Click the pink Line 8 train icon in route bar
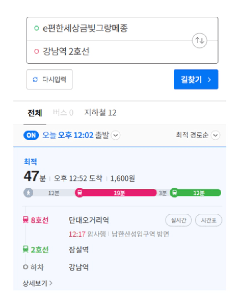The image size is (236, 294). [x=80, y=193]
